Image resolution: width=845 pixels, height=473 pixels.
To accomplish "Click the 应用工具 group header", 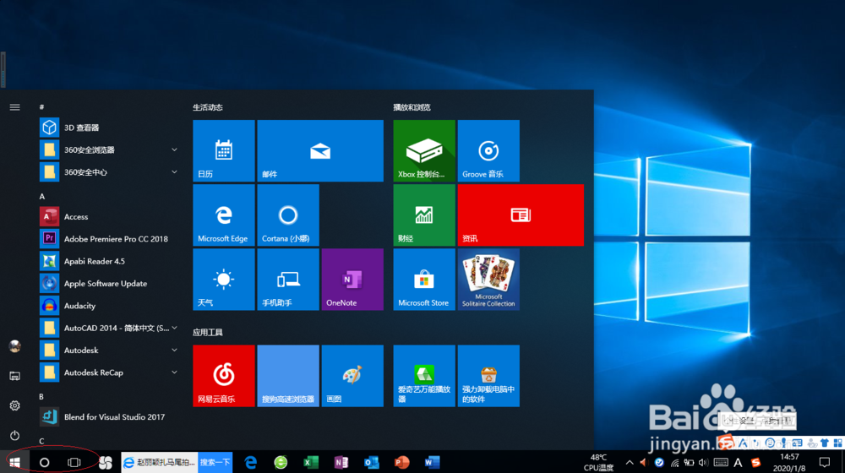I will pyautogui.click(x=208, y=333).
